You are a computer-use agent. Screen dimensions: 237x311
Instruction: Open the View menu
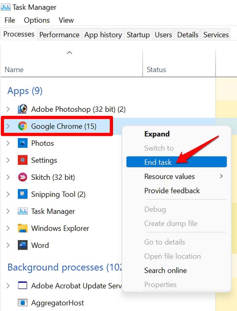(x=66, y=20)
